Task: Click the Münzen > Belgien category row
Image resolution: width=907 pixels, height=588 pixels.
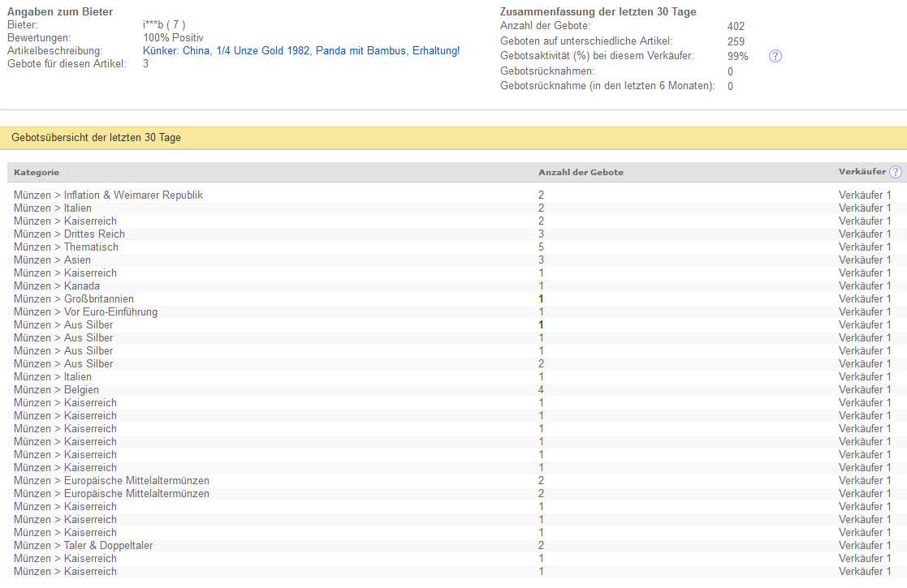Action: click(56, 390)
